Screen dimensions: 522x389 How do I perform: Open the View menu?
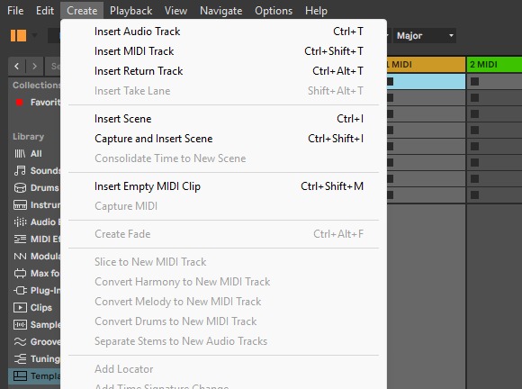coord(175,11)
